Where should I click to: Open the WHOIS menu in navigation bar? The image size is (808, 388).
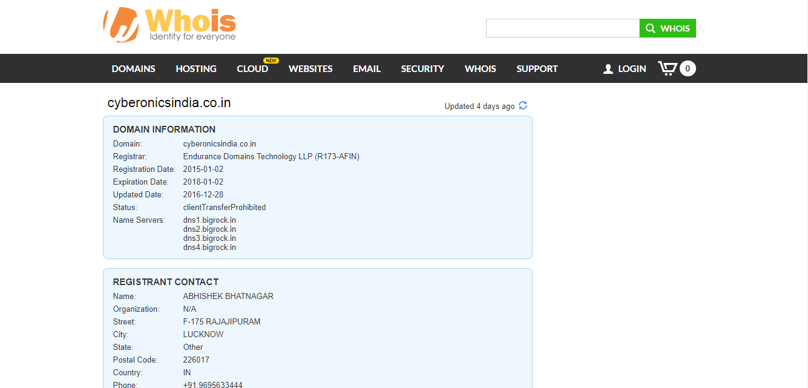pyautogui.click(x=481, y=69)
